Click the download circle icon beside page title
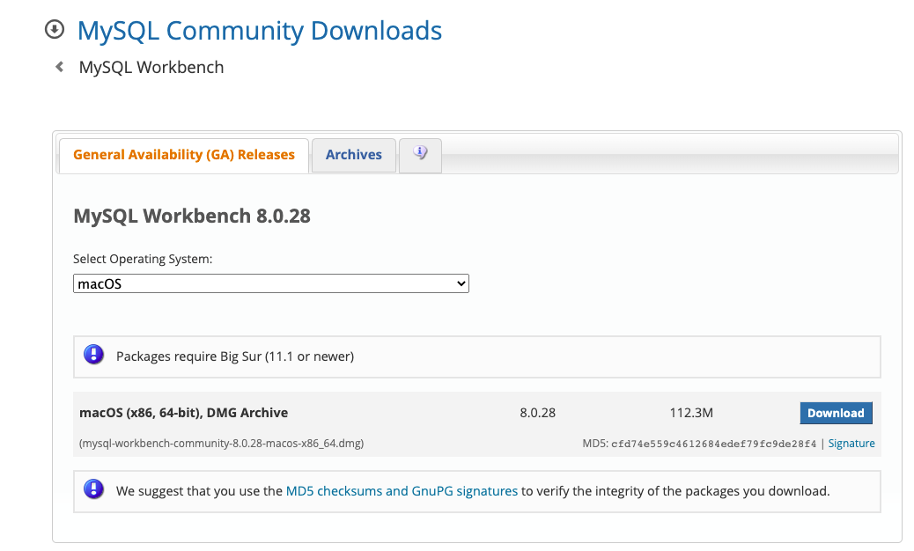The image size is (914, 551). [x=55, y=29]
